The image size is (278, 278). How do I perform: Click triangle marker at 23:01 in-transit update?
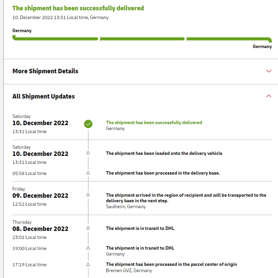88,228
